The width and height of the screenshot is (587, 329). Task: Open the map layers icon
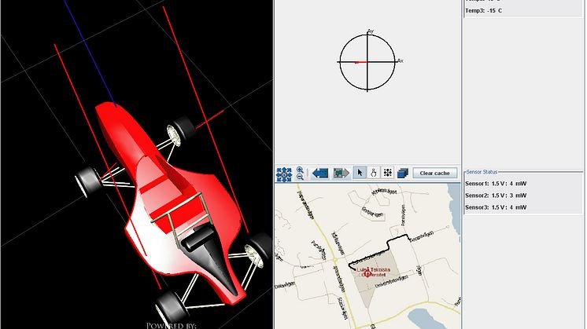coord(402,174)
